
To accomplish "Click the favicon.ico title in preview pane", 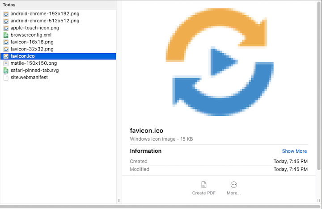I will tap(146, 131).
